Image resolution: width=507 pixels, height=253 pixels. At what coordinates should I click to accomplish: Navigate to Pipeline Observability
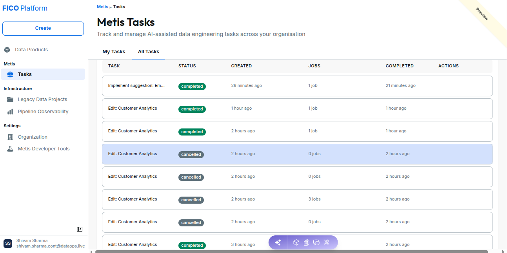pyautogui.click(x=43, y=112)
